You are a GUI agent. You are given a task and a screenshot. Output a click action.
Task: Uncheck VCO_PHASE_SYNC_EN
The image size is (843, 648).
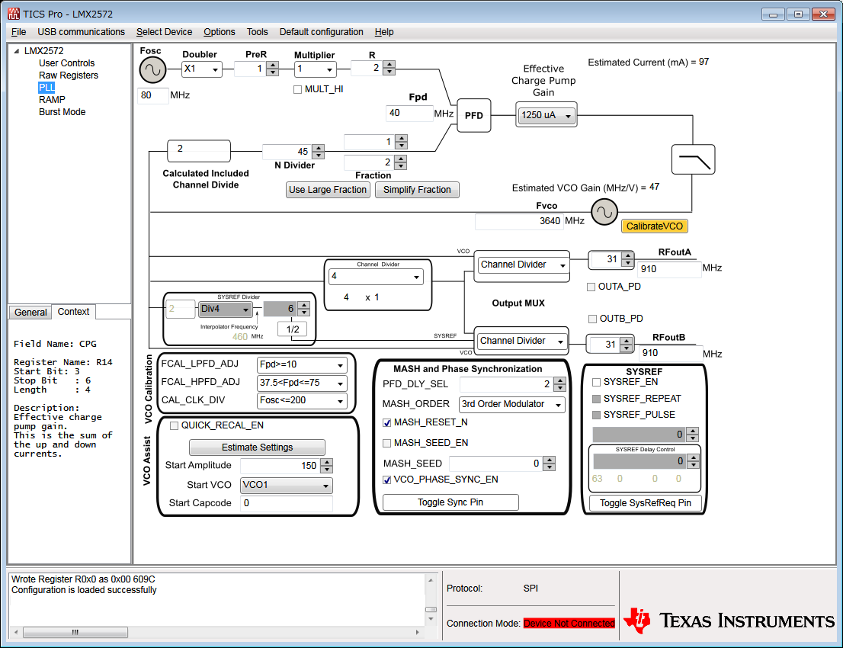386,480
